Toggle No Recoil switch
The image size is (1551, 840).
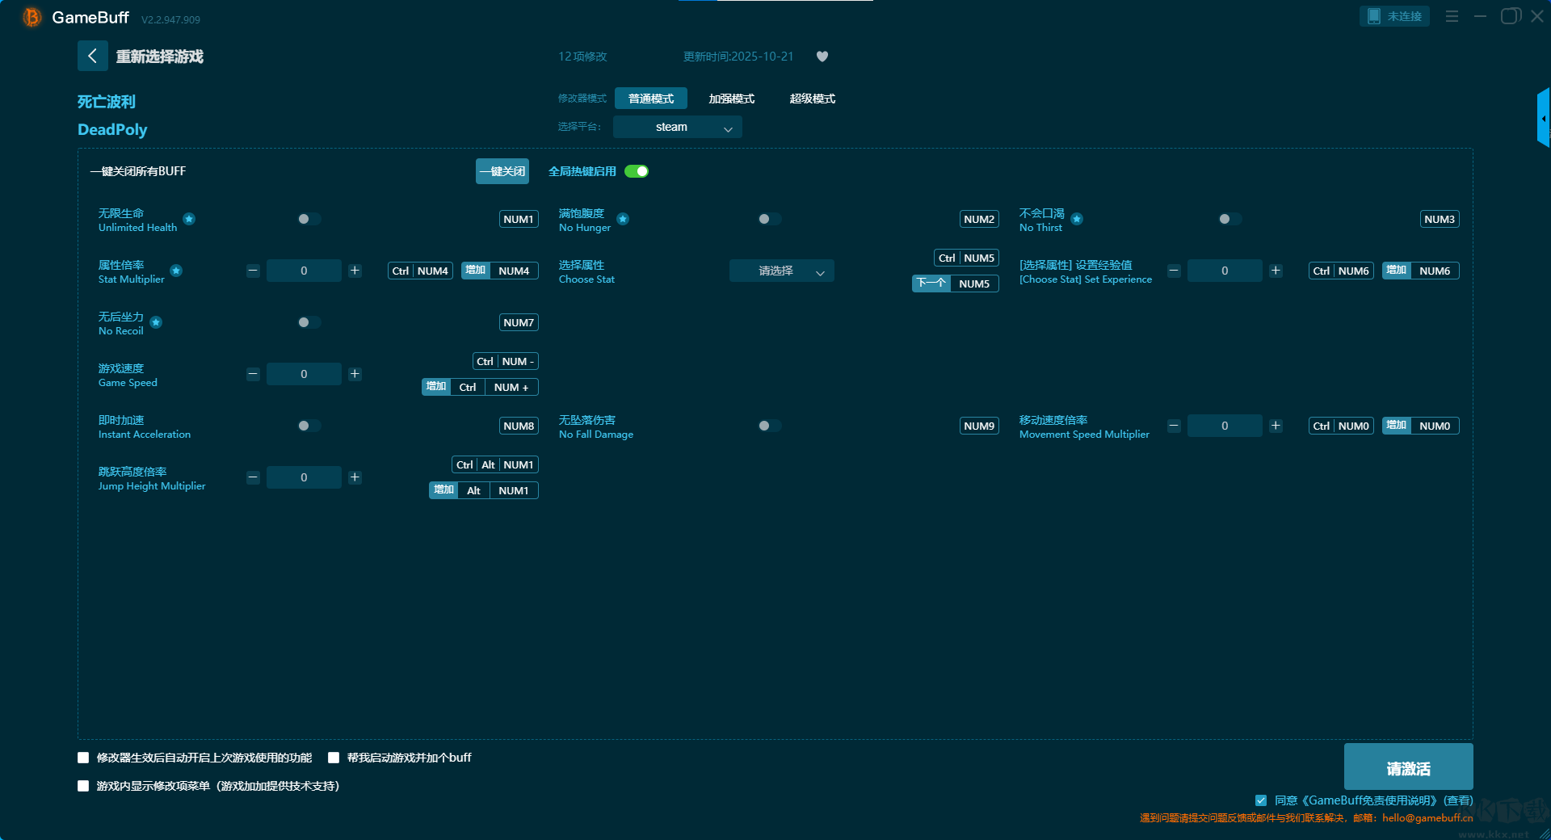(x=309, y=322)
